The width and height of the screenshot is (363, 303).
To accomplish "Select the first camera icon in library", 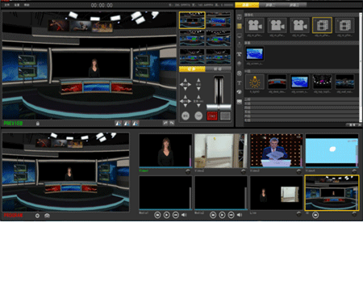I will (254, 25).
